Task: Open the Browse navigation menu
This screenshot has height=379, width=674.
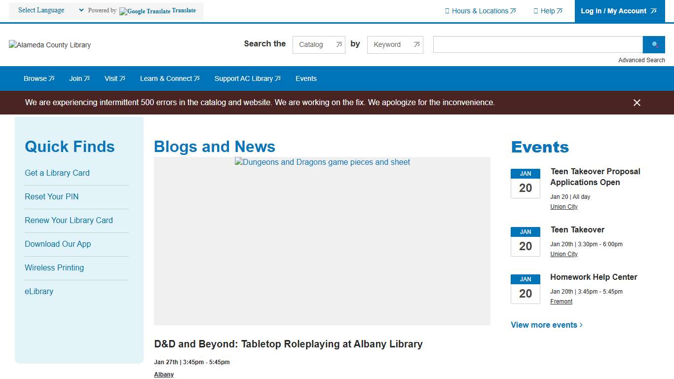Action: point(39,78)
